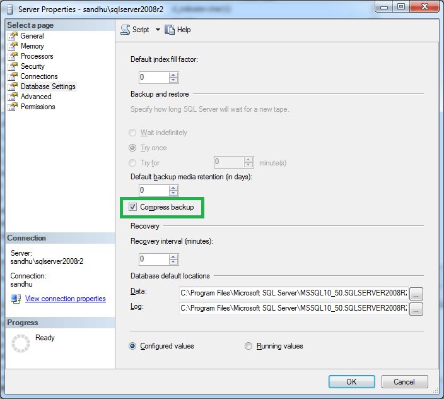Confirm changes with the OK button
This screenshot has width=444, height=399.
[352, 382]
